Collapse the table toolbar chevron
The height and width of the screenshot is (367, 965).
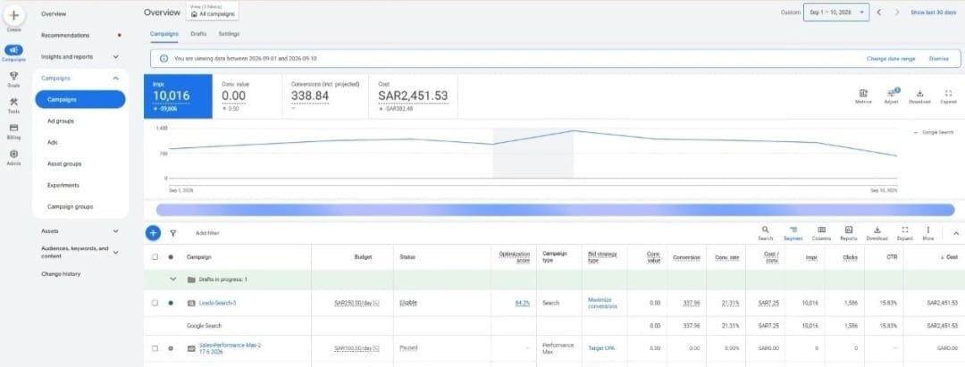[956, 233]
